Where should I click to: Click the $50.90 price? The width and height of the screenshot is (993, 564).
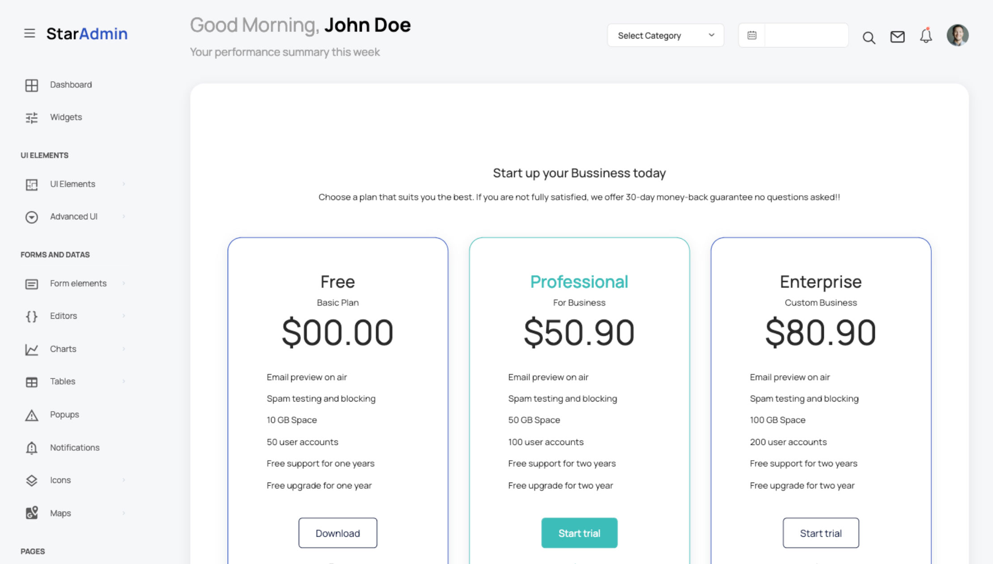click(x=579, y=333)
